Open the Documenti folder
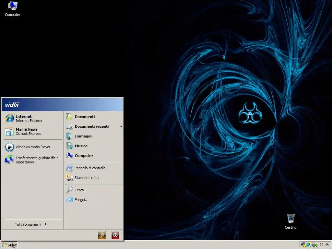 94,117
